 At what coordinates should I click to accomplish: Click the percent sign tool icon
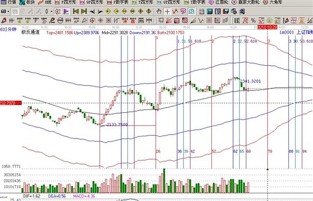pyautogui.click(x=253, y=20)
